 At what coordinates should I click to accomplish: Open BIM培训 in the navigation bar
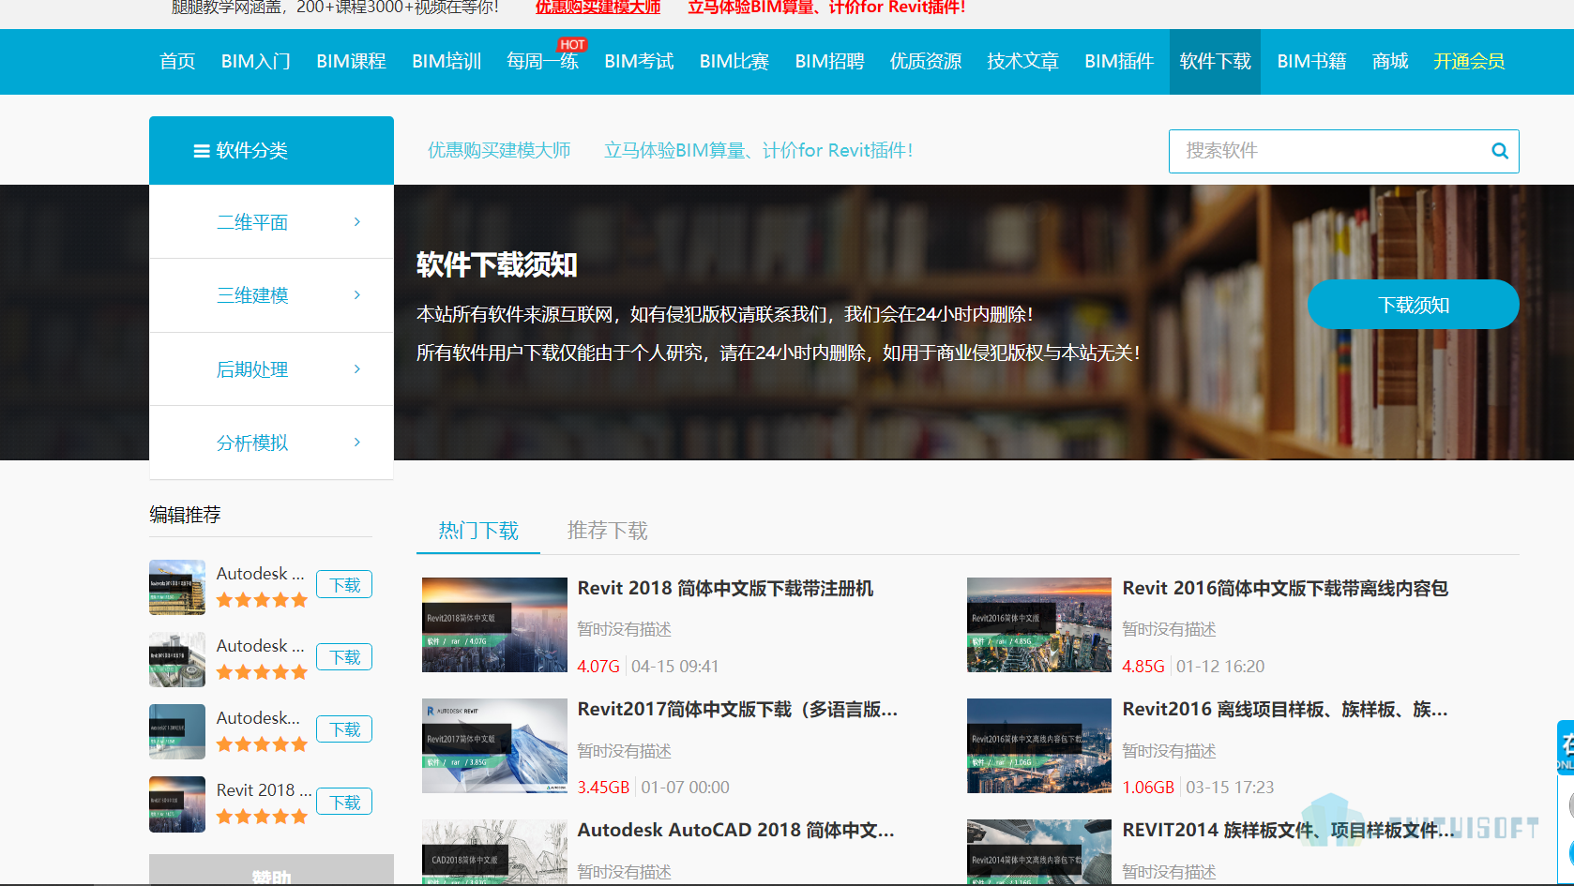point(446,62)
